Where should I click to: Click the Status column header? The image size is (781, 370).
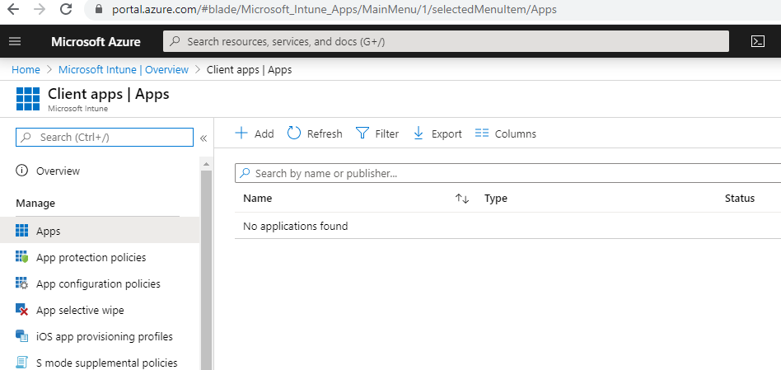point(740,199)
